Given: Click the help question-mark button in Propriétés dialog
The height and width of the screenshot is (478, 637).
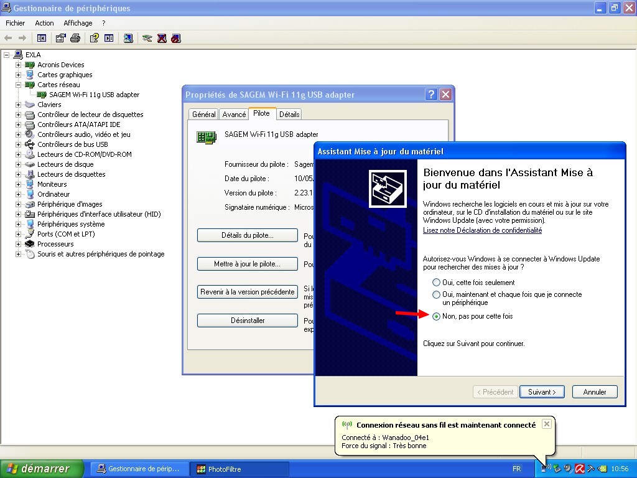Looking at the screenshot, I should pyautogui.click(x=431, y=95).
